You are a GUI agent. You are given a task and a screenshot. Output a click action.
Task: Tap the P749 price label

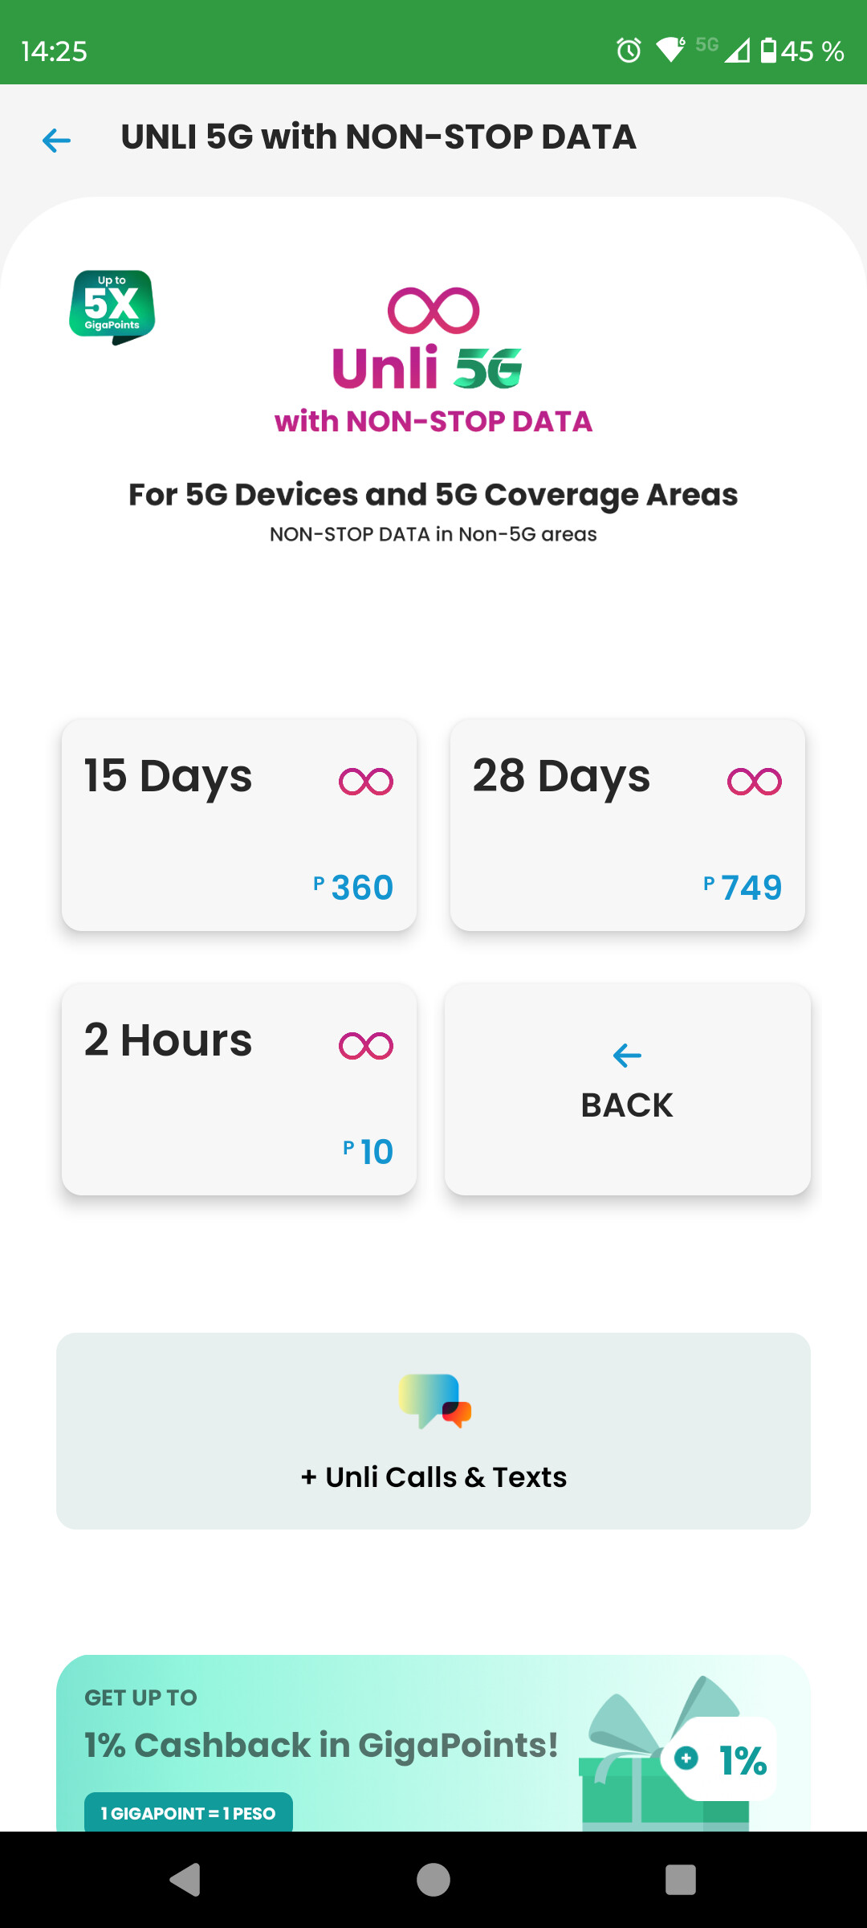(x=743, y=888)
